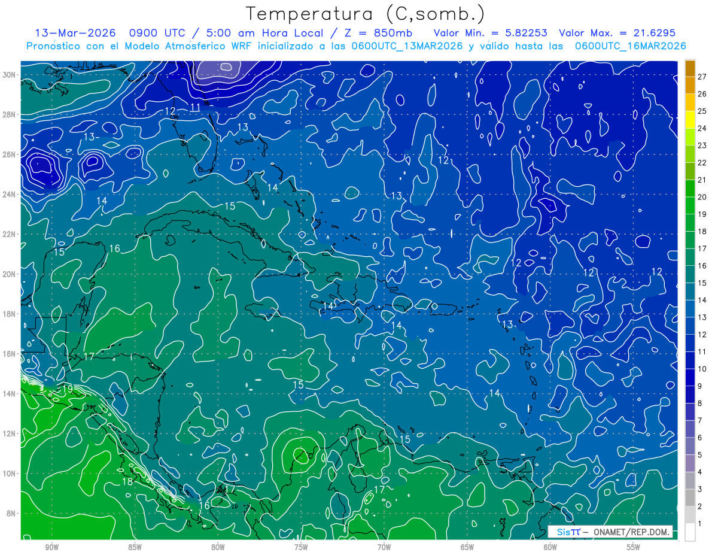Click the "0900 UTC" time text
Image resolution: width=718 pixels, height=555 pixels.
click(x=160, y=33)
